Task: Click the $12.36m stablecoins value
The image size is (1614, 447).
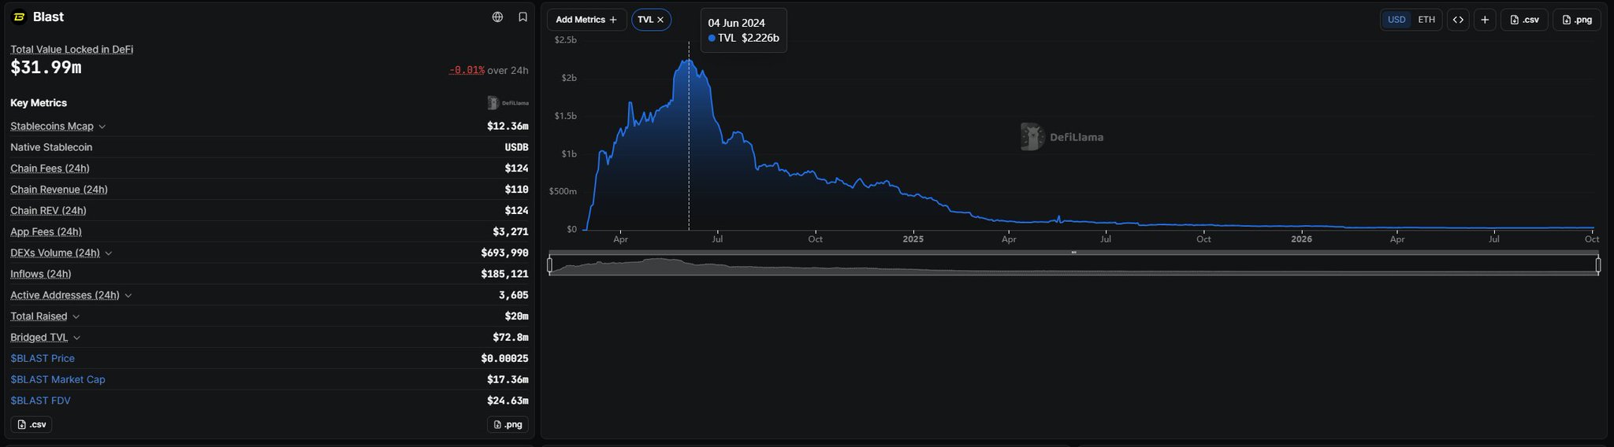Action: (x=508, y=126)
